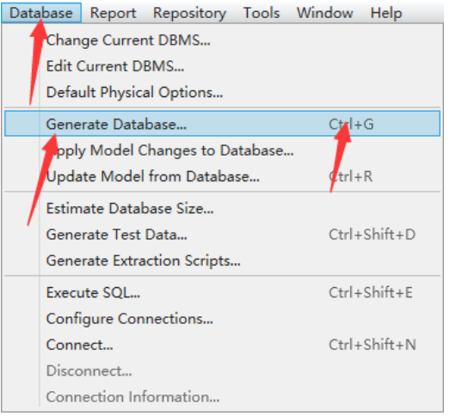
Task: Open the Database menu
Action: point(41,13)
